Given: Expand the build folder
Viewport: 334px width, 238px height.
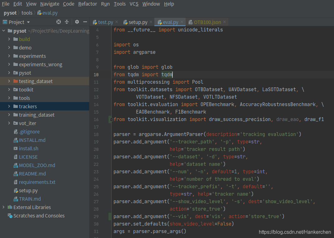Looking at the screenshot, I should pyautogui.click(x=9, y=39).
